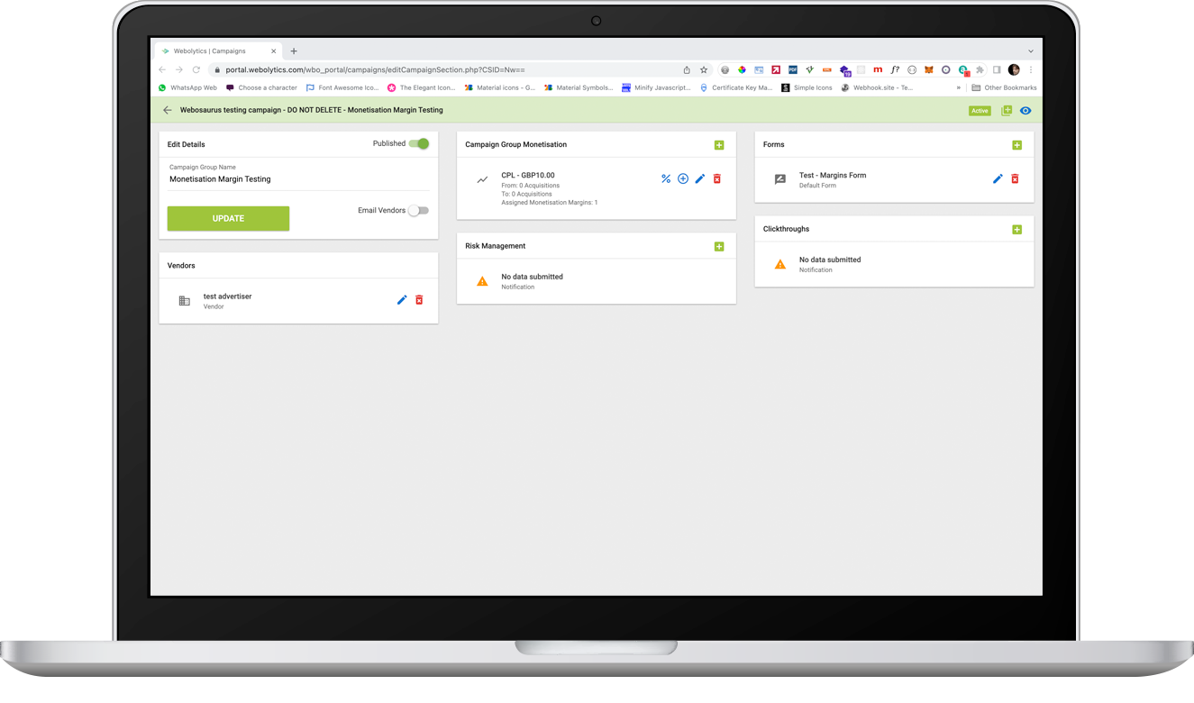Delete the test advertiser vendor

tap(418, 299)
